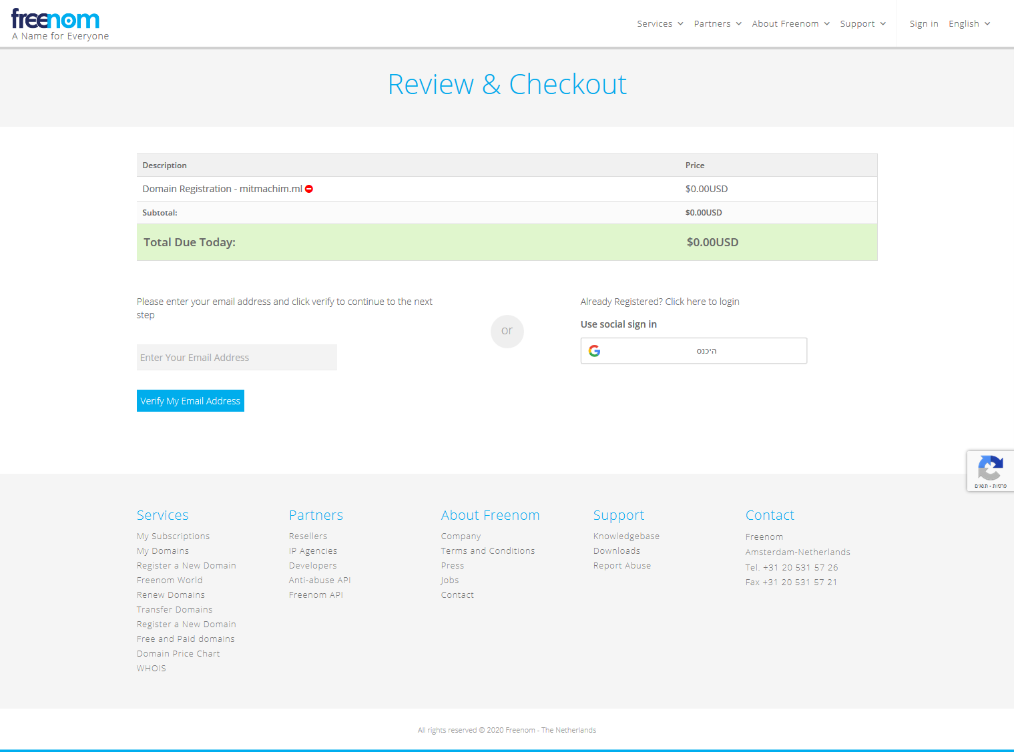
Task: Open Anti-abuse API footer link
Action: click(320, 581)
